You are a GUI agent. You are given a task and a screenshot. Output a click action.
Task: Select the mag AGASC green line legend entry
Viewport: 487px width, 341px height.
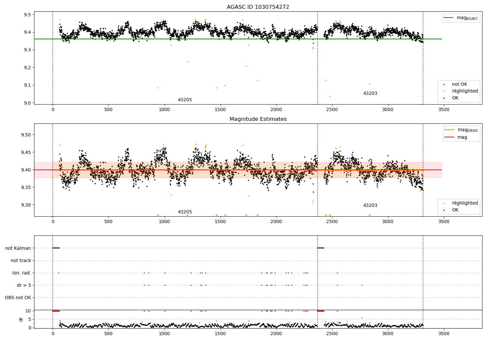(x=461, y=18)
